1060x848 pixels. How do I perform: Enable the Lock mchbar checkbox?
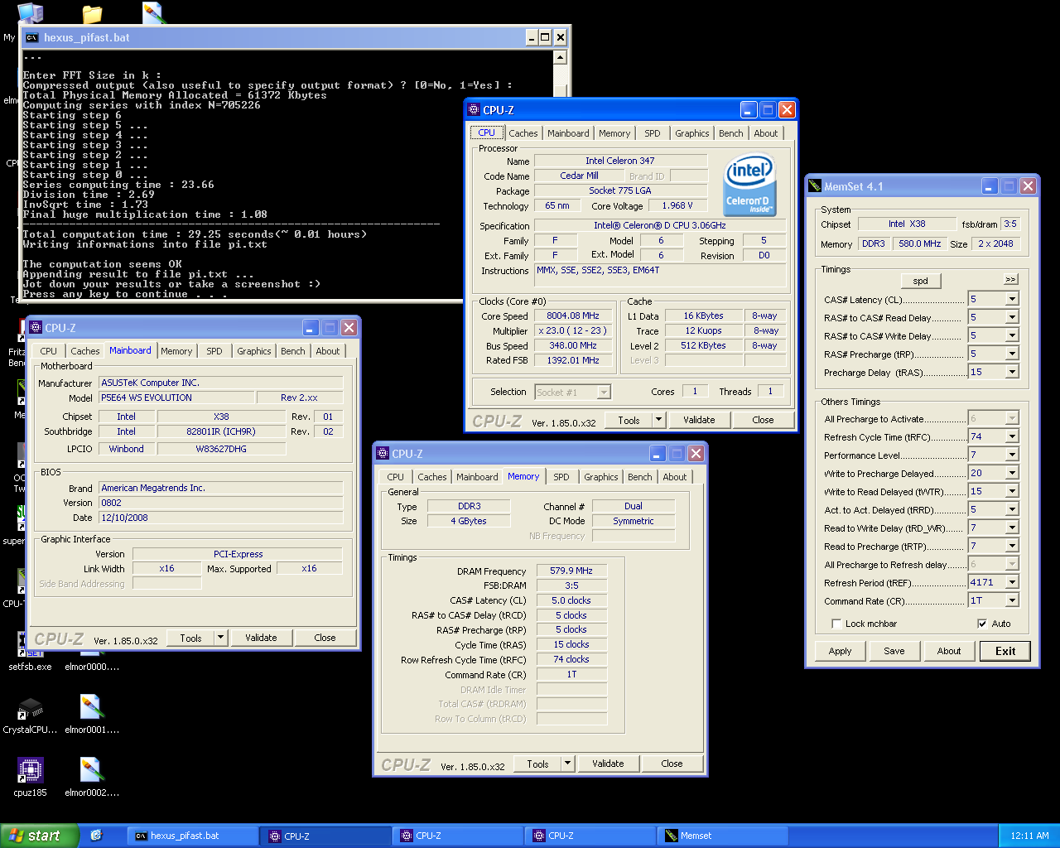click(836, 624)
